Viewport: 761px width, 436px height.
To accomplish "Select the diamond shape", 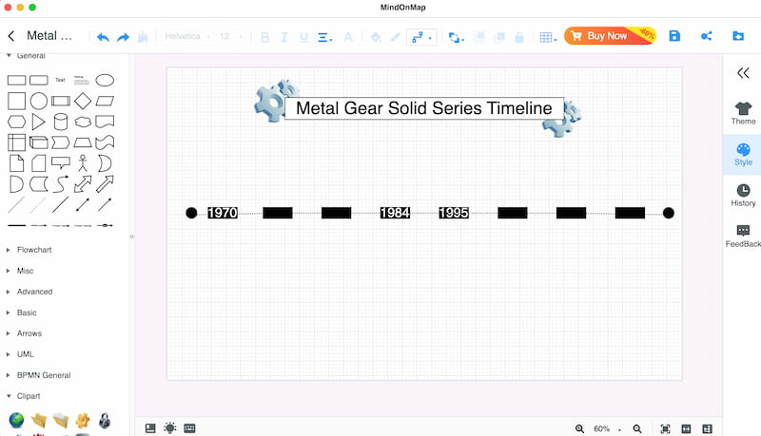I will coord(83,101).
